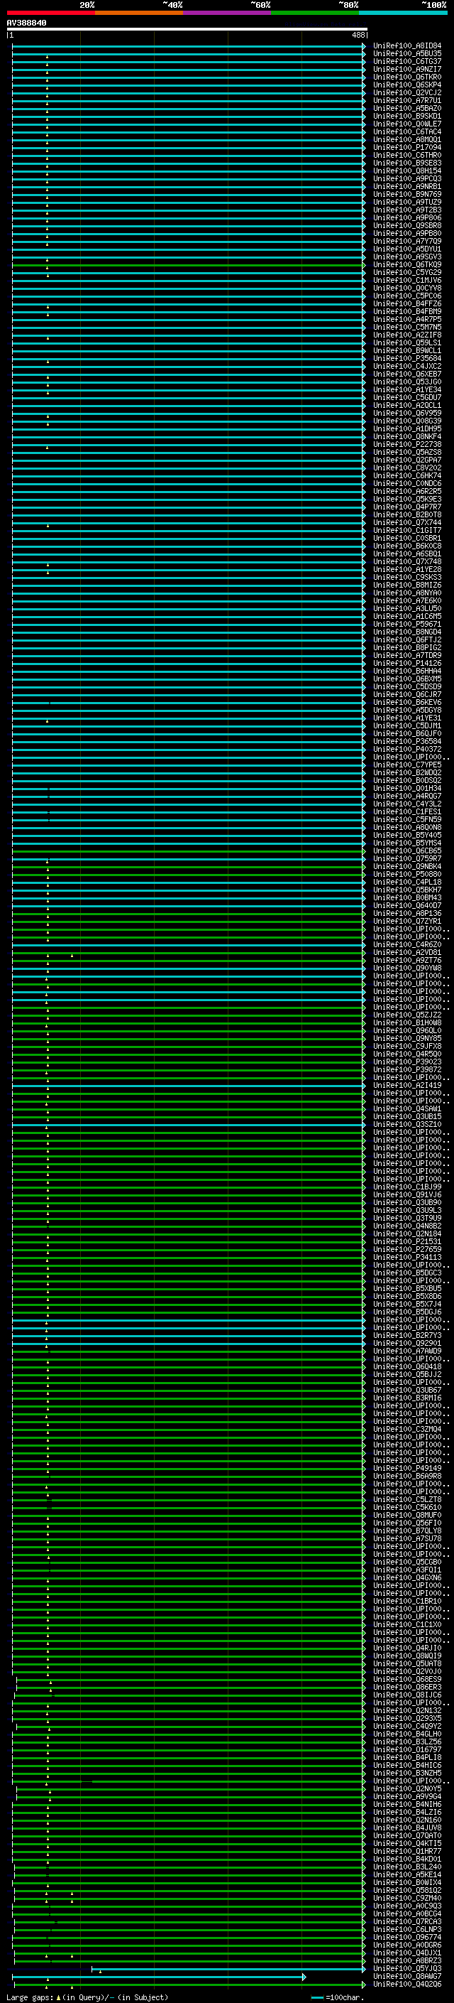Open the UniRef100_Q759R7 hit label
The height and width of the screenshot is (2003, 454).
pos(406,859)
